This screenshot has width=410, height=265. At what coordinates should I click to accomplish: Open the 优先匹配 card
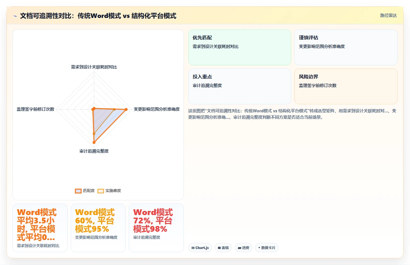coord(240,47)
